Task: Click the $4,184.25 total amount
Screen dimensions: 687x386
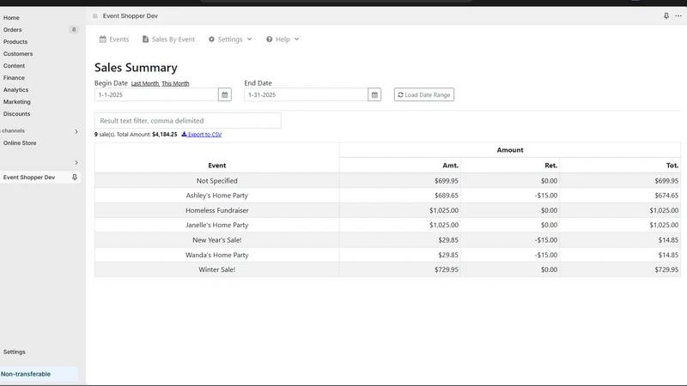Action: click(165, 135)
